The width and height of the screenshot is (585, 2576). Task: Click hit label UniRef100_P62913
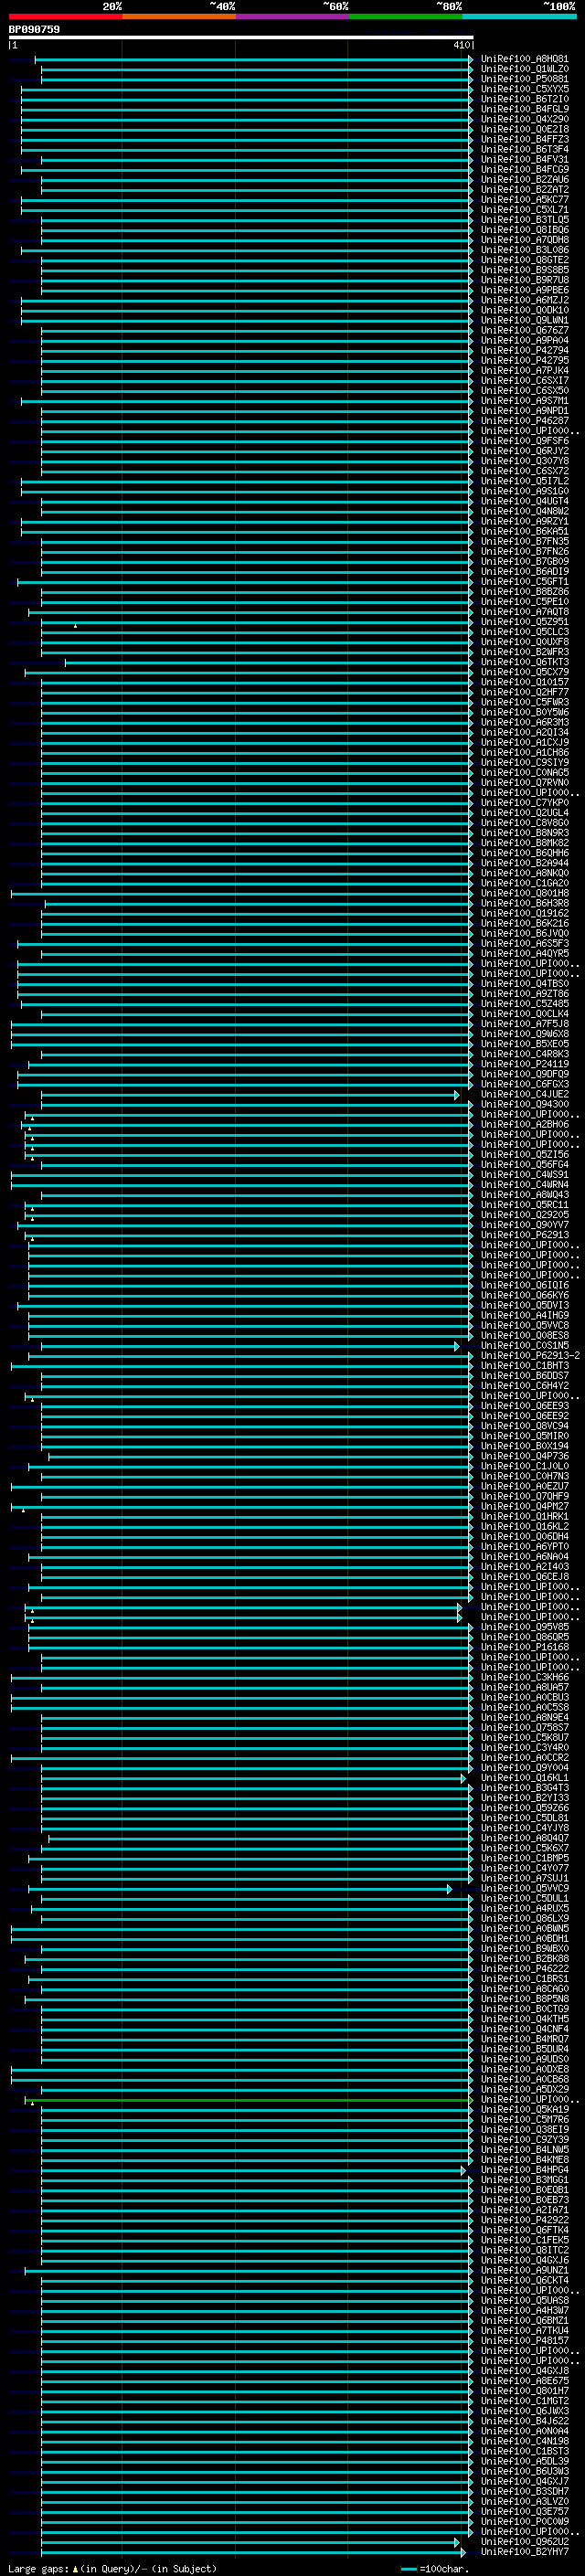[524, 1235]
